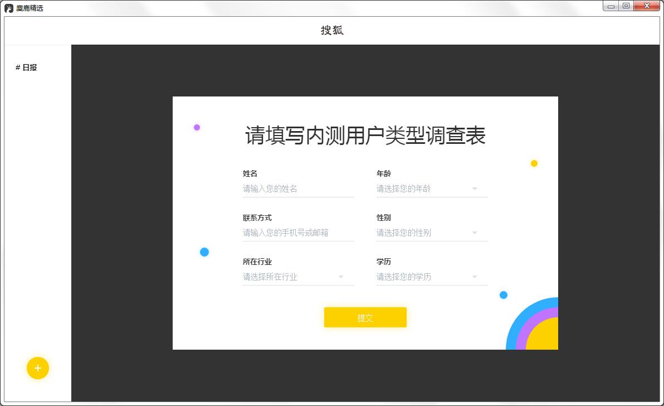Click the dropdown arrow beside 性别 field
Image resolution: width=664 pixels, height=406 pixels.
(475, 233)
